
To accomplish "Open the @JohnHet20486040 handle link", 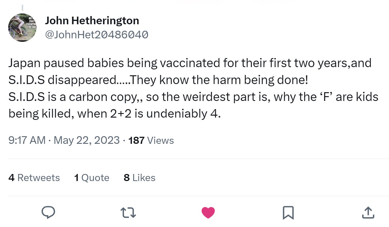I will (x=97, y=35).
